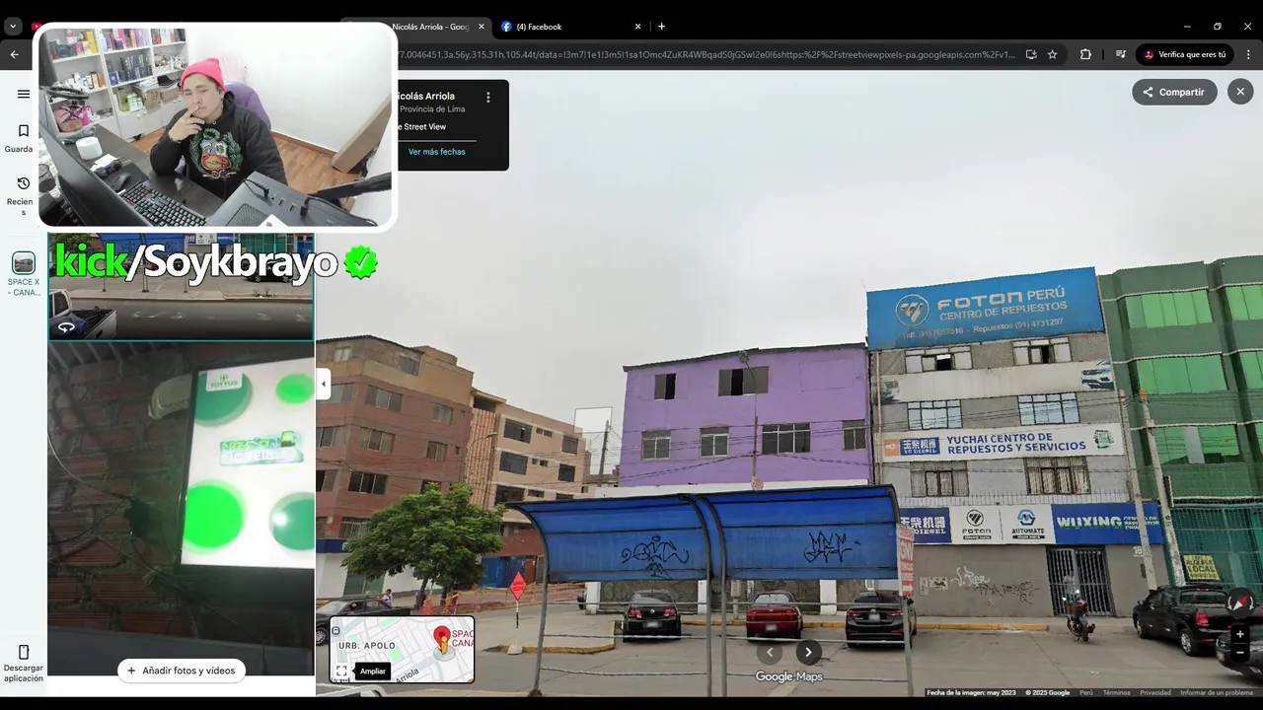Click the install app icon in address bar
This screenshot has width=1263, height=710.
pos(1030,54)
